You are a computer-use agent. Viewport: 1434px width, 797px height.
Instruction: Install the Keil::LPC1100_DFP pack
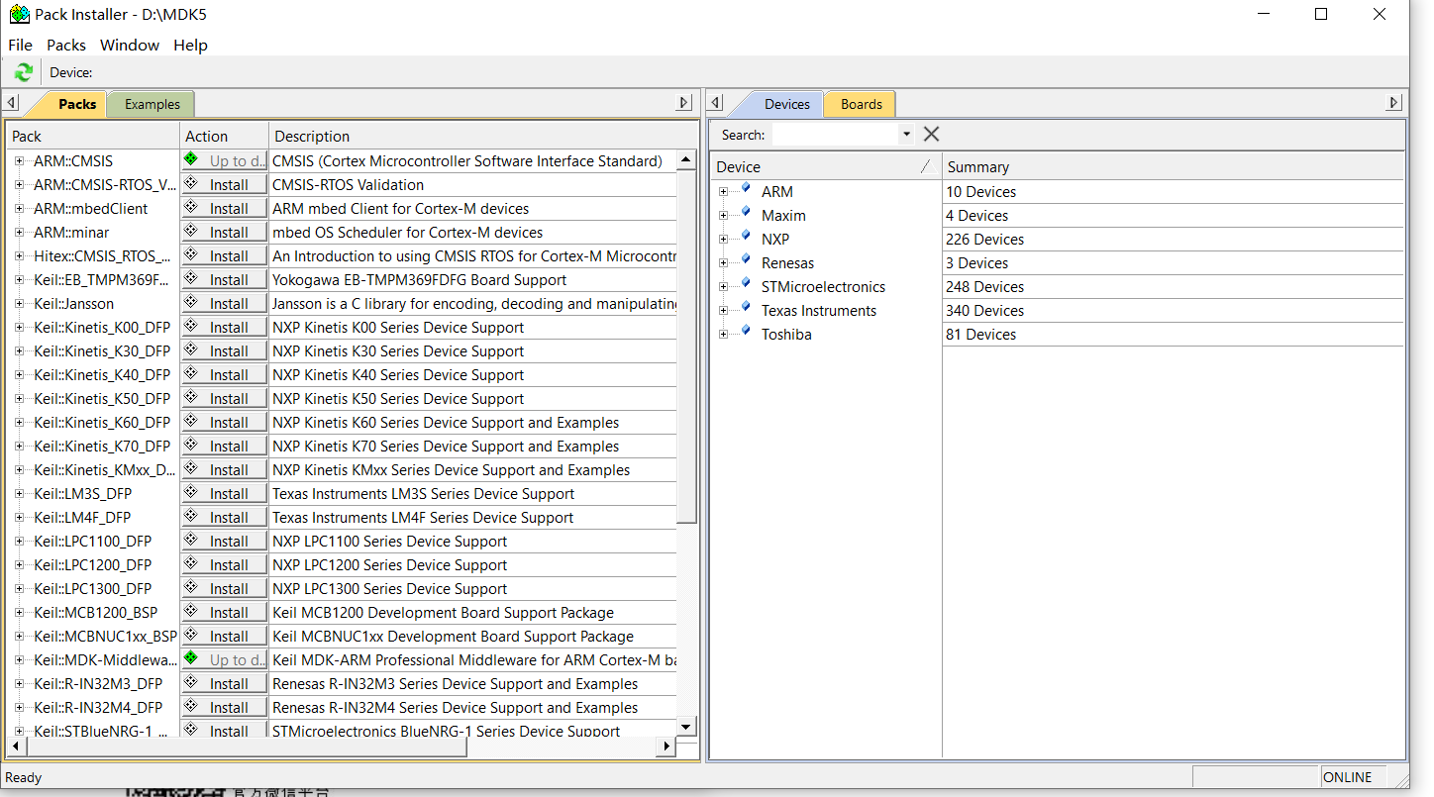coord(225,541)
